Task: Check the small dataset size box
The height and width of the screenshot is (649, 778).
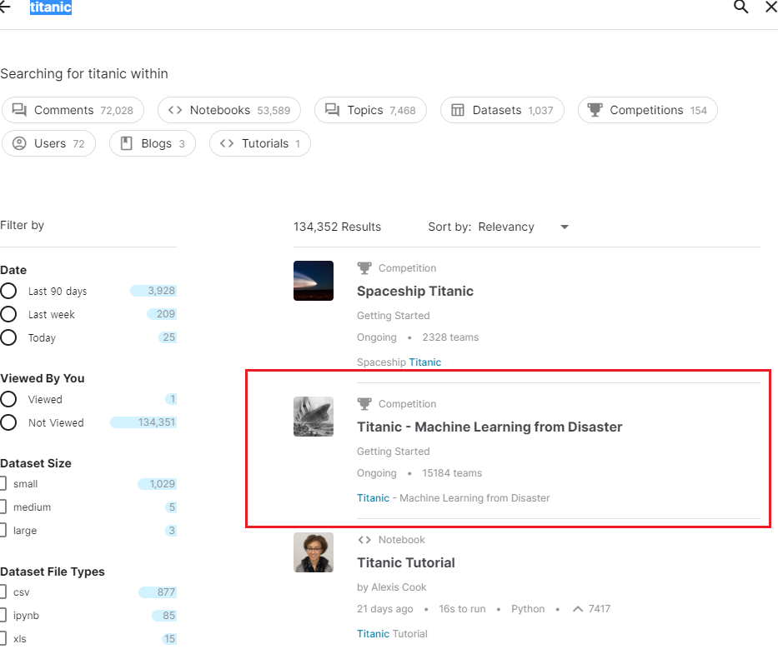Action: 3,483
